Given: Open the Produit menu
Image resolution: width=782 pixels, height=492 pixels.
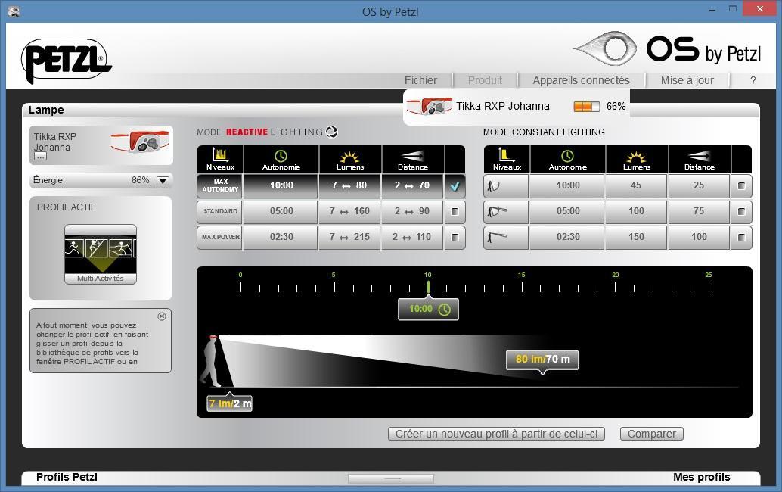Looking at the screenshot, I should pyautogui.click(x=485, y=80).
